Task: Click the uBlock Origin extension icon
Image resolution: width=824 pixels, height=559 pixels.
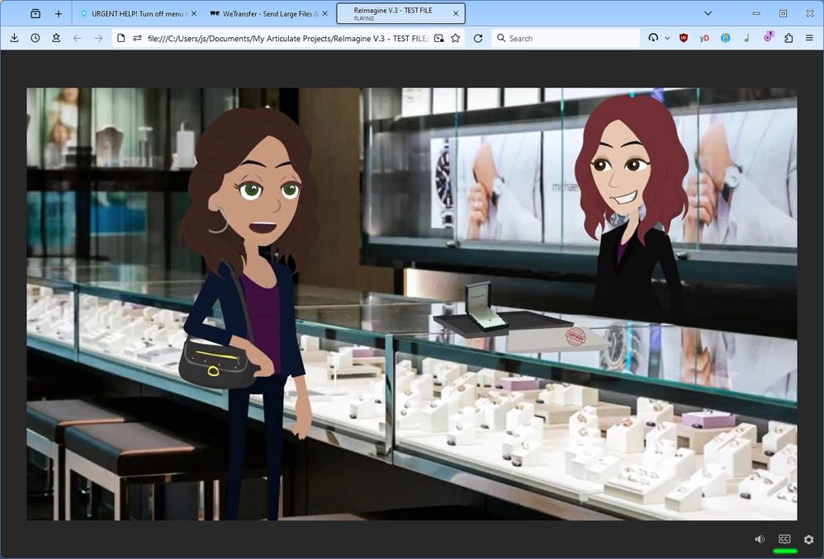Action: click(684, 38)
